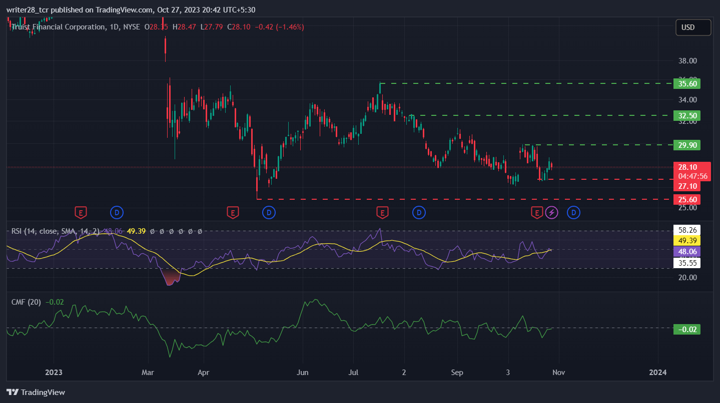
Task: Select the RSI 58.26 scale label
Action: point(686,230)
